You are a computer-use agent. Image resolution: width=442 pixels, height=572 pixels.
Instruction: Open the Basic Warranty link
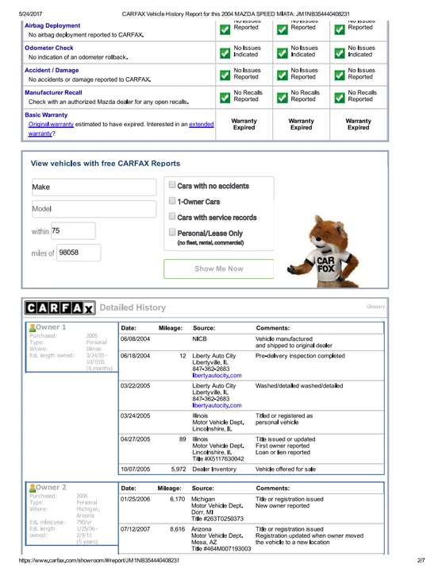click(46, 114)
